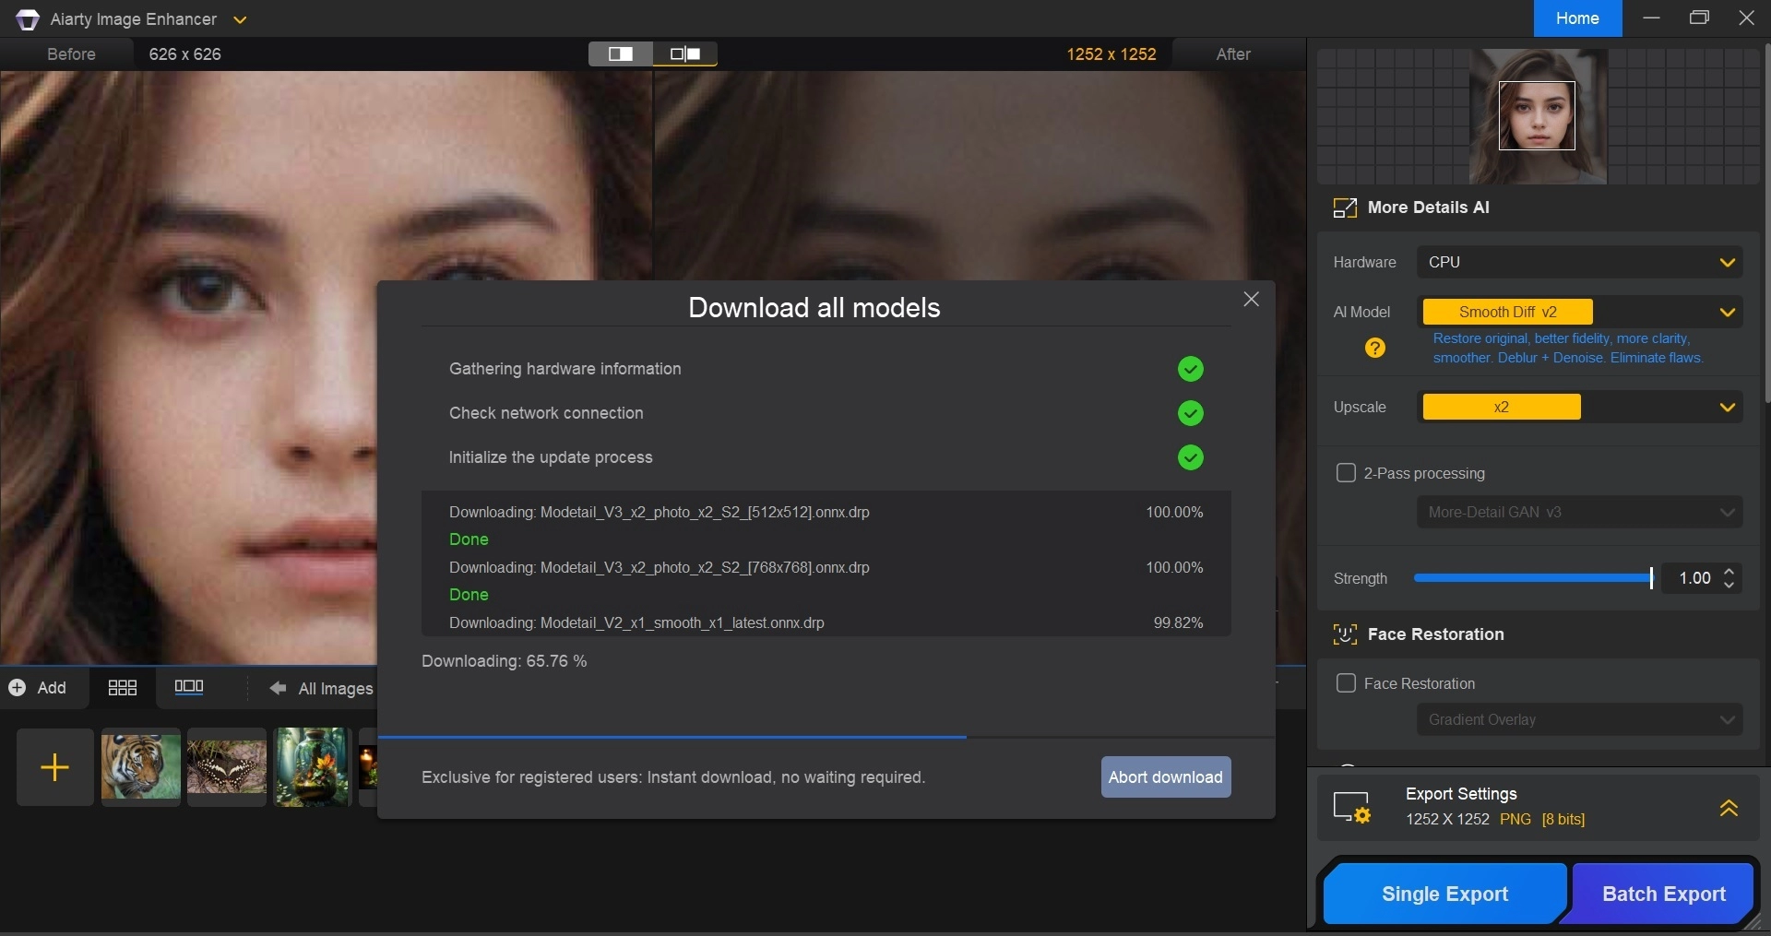
Task: Select the side-by-side compare view icon
Action: click(685, 54)
